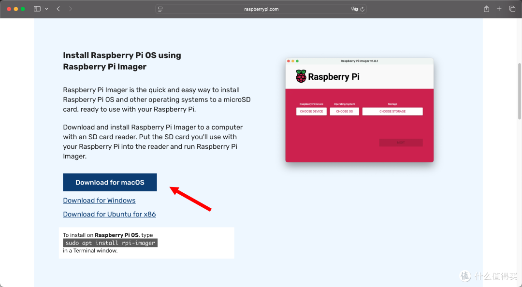The width and height of the screenshot is (522, 287).
Task: Click CHOOSE DEVICE in Imager preview
Action: [x=311, y=111]
